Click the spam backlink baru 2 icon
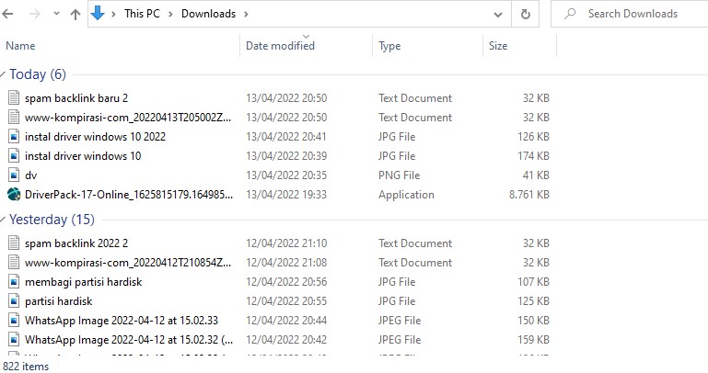The image size is (708, 373). pos(14,98)
